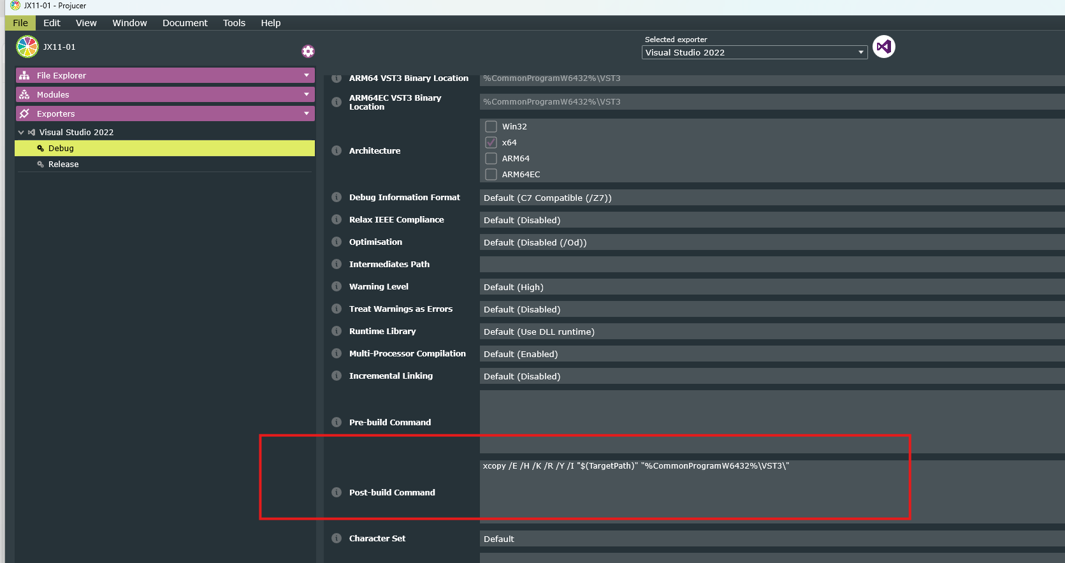This screenshot has height=563, width=1065.
Task: Click the Modules panel icon
Action: pos(24,94)
